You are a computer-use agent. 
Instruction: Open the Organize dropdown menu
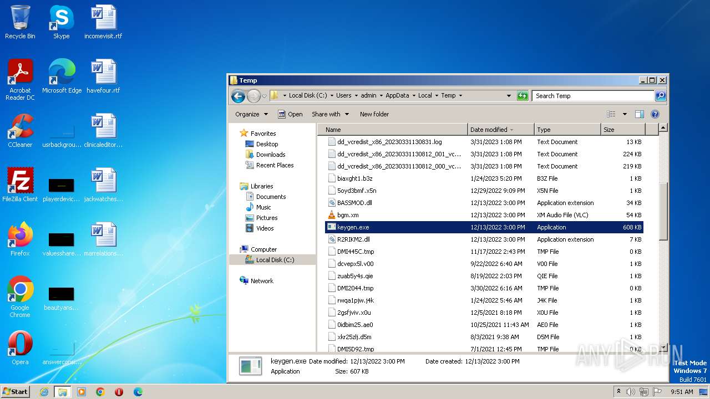(x=251, y=114)
